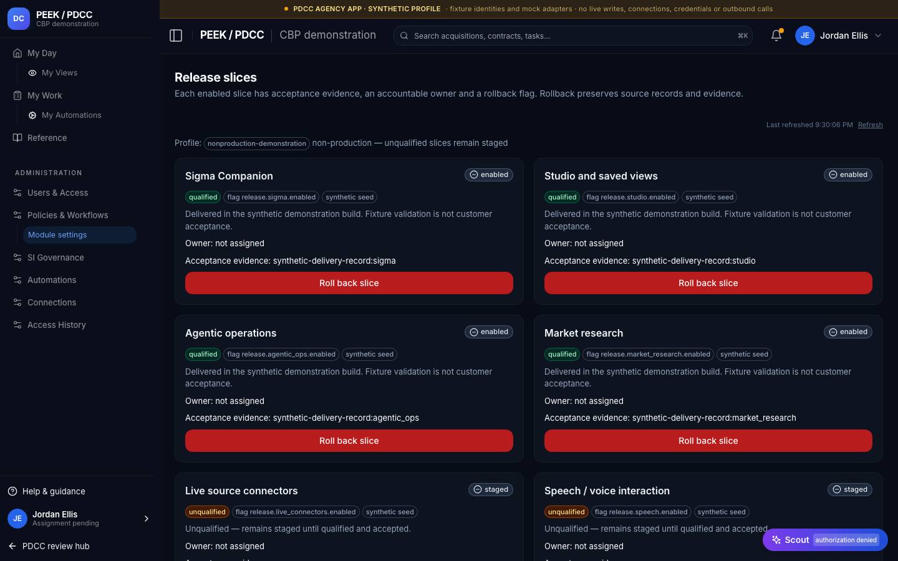This screenshot has width=898, height=561.
Task: Click the enabled badge on Market research
Action: (x=848, y=332)
